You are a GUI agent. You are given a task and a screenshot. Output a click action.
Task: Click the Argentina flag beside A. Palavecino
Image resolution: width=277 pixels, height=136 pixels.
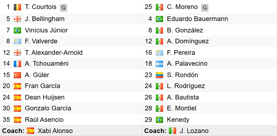(159, 64)
